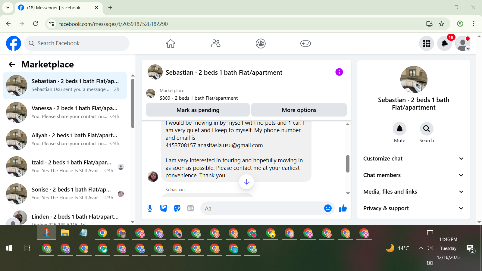Install the app using address bar icon
Image resolution: width=482 pixels, height=271 pixels.
[429, 24]
